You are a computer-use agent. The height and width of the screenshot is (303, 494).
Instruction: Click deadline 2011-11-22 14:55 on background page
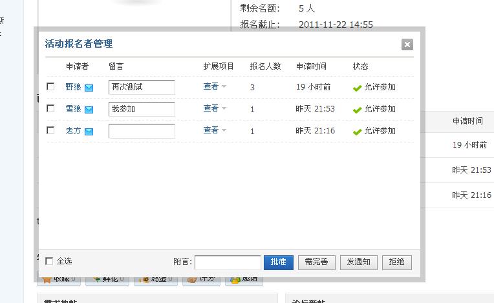(x=336, y=24)
